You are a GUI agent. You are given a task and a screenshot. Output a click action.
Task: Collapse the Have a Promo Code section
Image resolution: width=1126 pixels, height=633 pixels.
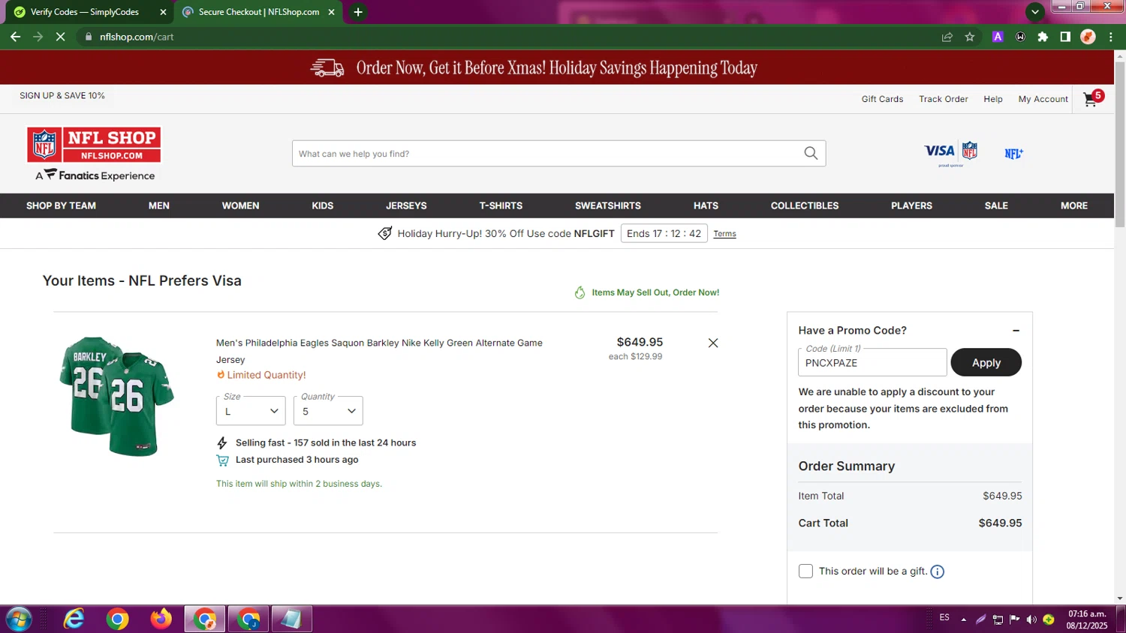click(1016, 331)
